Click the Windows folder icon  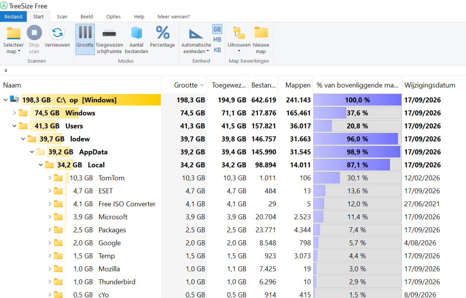[23, 113]
